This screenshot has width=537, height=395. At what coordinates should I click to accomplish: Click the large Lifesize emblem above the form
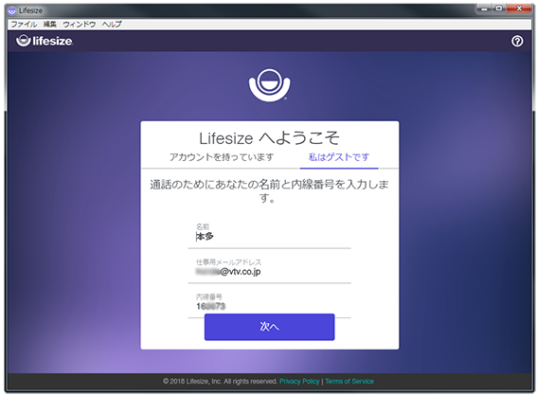pos(270,85)
